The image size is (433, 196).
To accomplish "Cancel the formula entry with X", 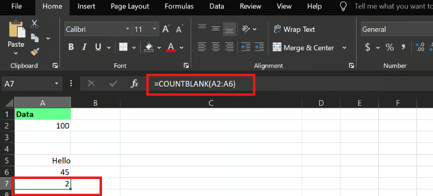I will click(x=91, y=84).
